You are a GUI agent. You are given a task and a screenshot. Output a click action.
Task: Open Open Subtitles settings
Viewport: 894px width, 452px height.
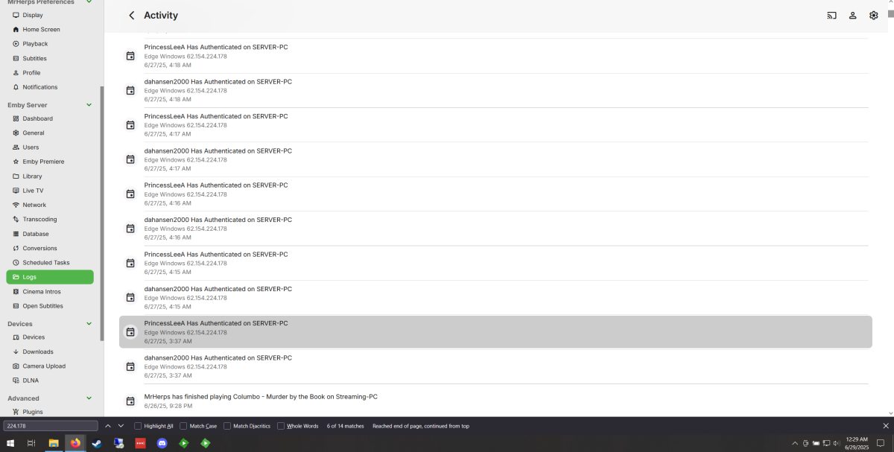click(50, 306)
